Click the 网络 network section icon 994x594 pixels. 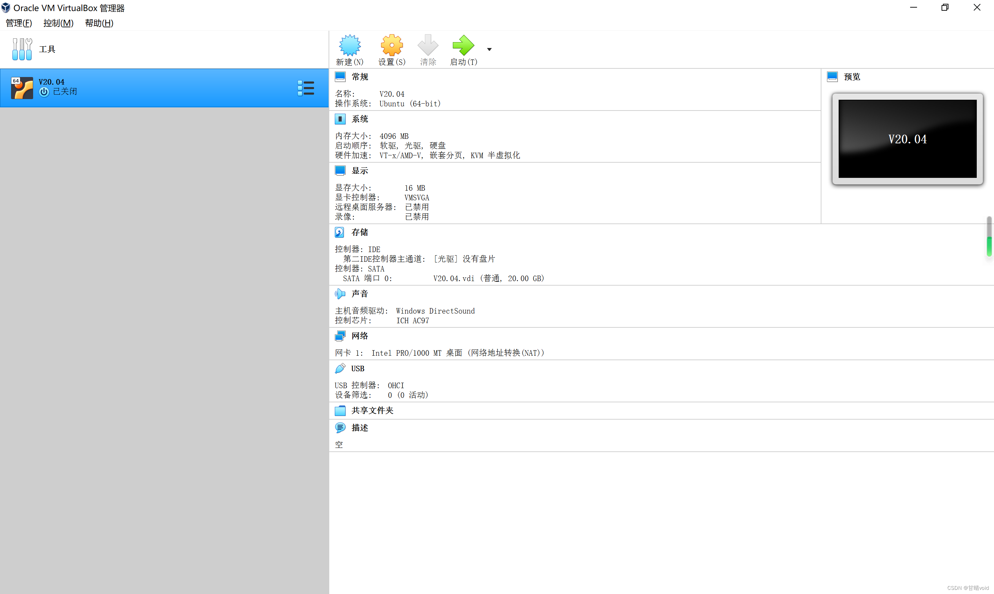[x=340, y=336]
